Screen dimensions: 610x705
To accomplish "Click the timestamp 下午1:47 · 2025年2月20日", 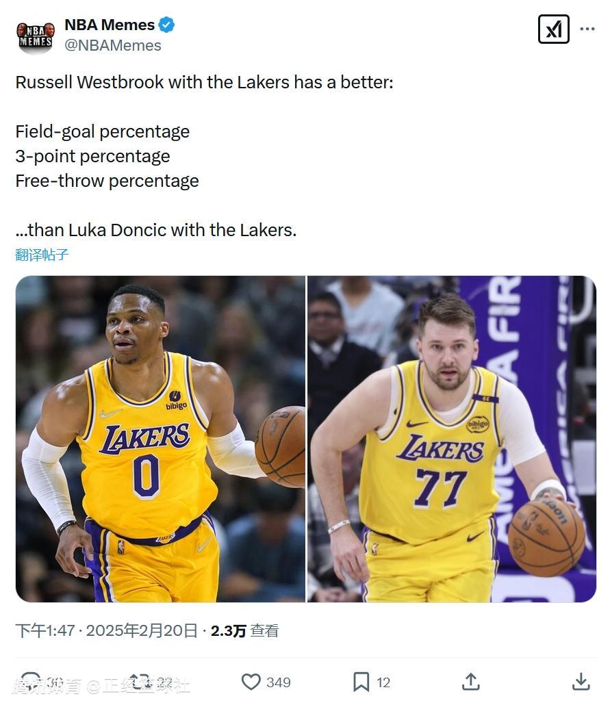I will [x=106, y=630].
